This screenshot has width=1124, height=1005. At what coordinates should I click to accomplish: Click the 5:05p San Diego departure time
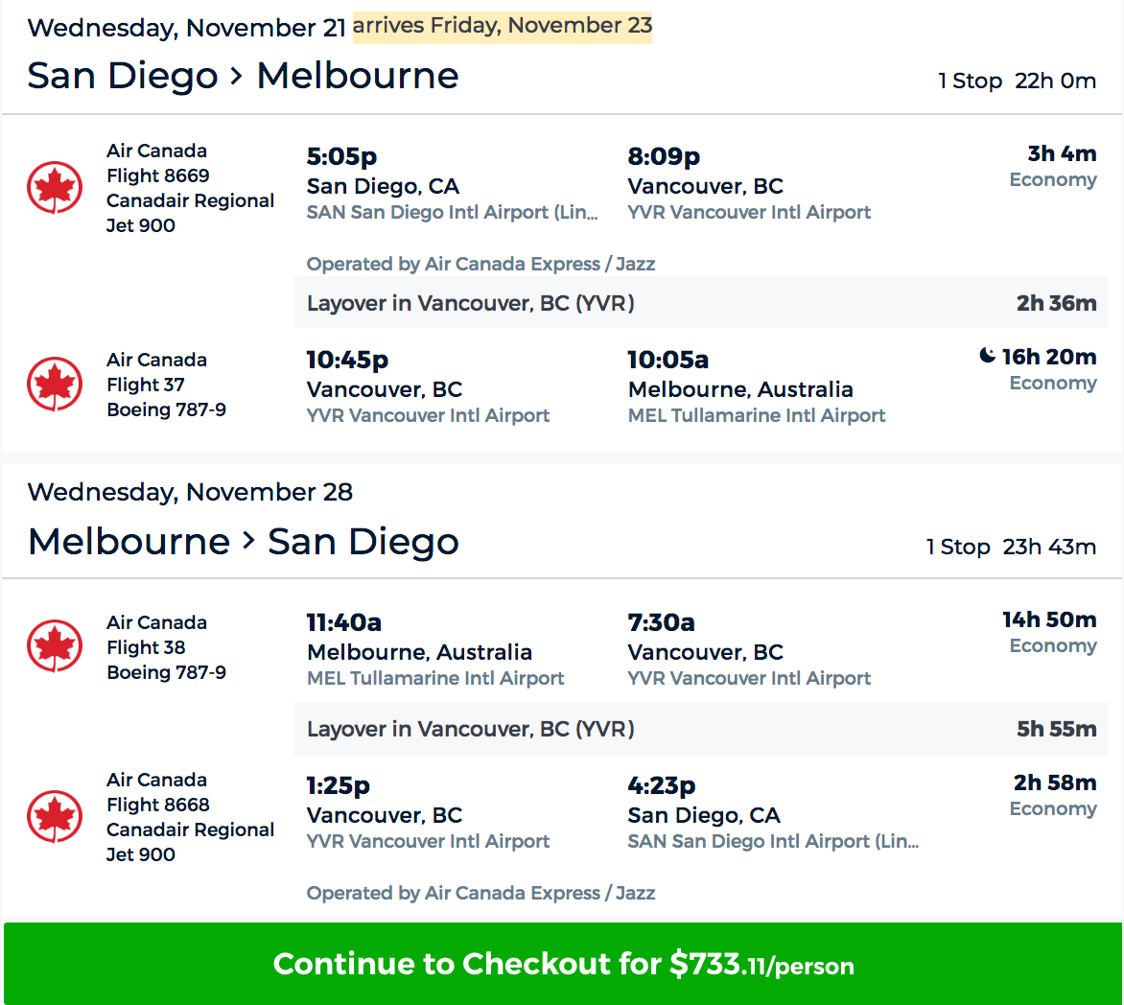click(341, 156)
